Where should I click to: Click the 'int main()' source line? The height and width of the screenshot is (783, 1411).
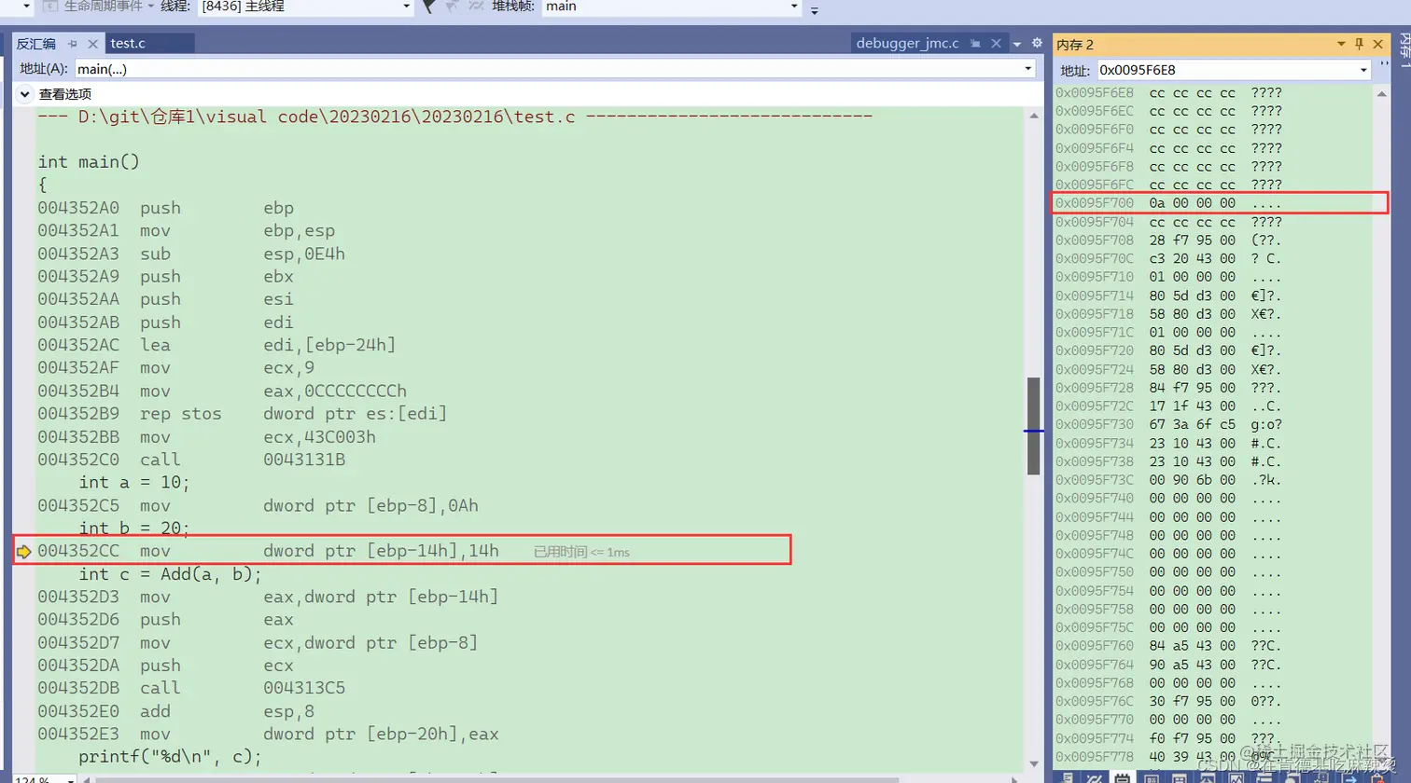[89, 162]
